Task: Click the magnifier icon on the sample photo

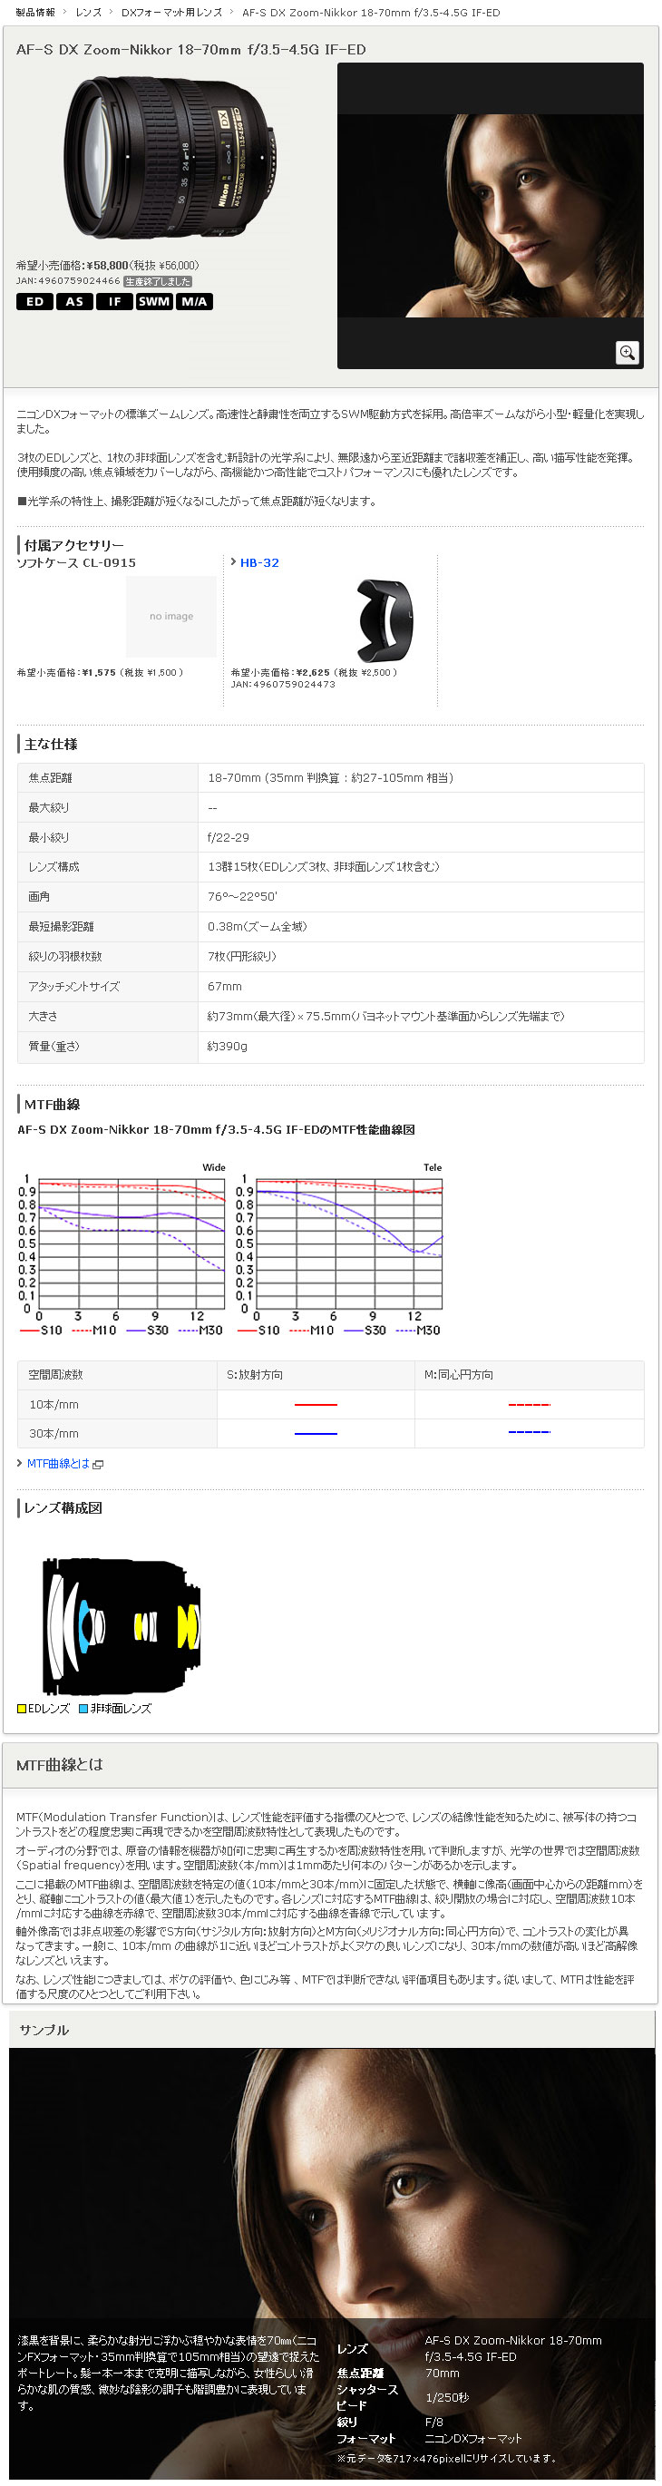Action: 628,352
